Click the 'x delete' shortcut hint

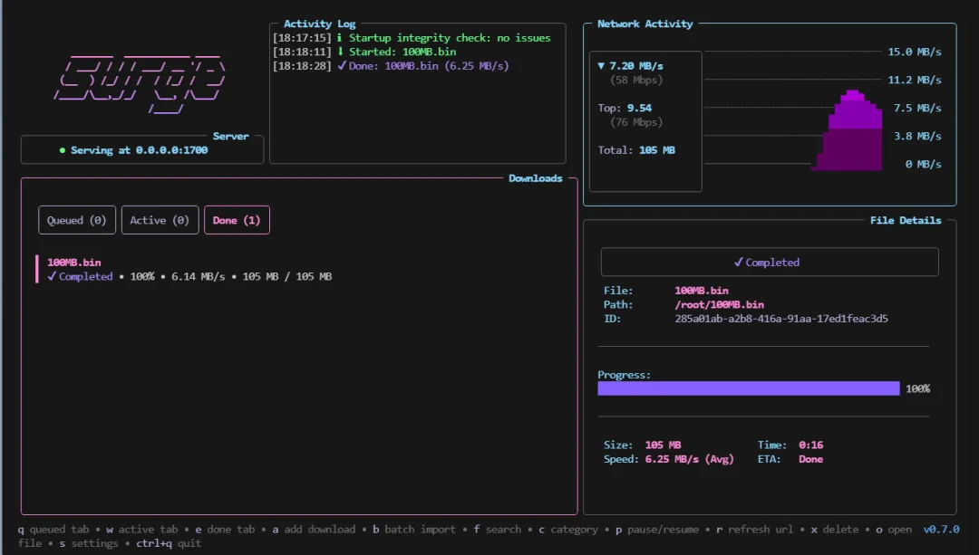coord(835,530)
